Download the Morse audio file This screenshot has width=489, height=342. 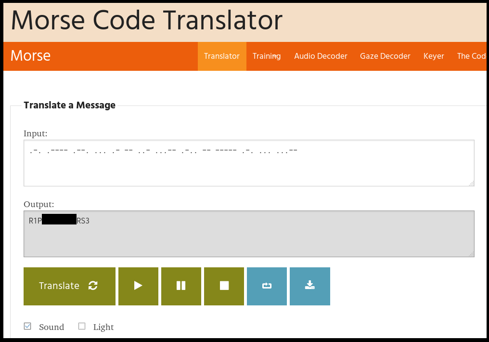point(309,286)
